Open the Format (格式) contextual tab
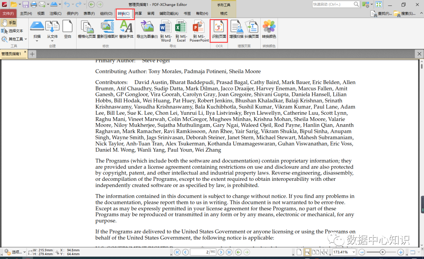The width and height of the screenshot is (424, 259). pyautogui.click(x=224, y=13)
